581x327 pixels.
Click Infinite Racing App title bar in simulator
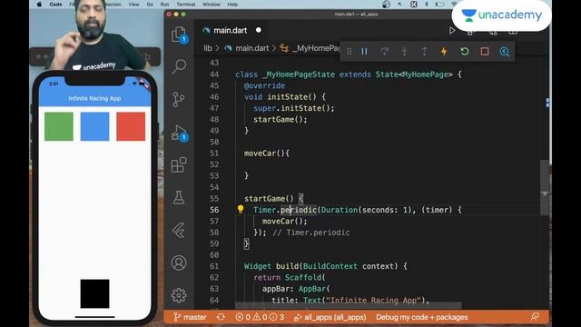(x=94, y=98)
